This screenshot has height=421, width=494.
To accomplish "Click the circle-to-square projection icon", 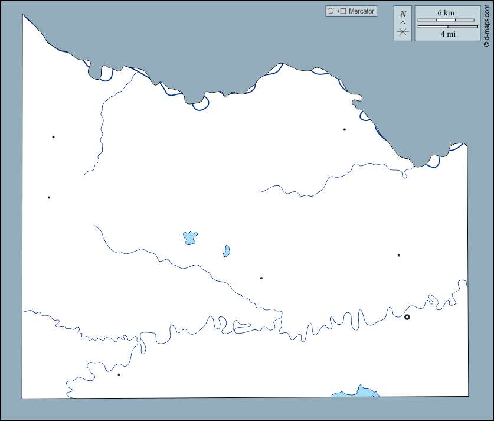I will tap(336, 11).
